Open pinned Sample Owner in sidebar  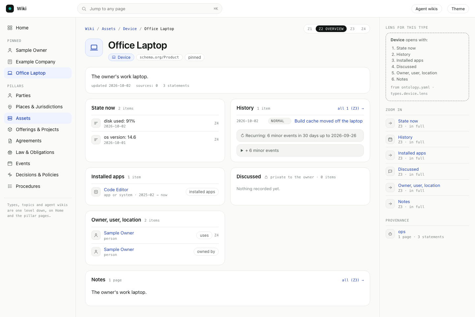[38, 50]
